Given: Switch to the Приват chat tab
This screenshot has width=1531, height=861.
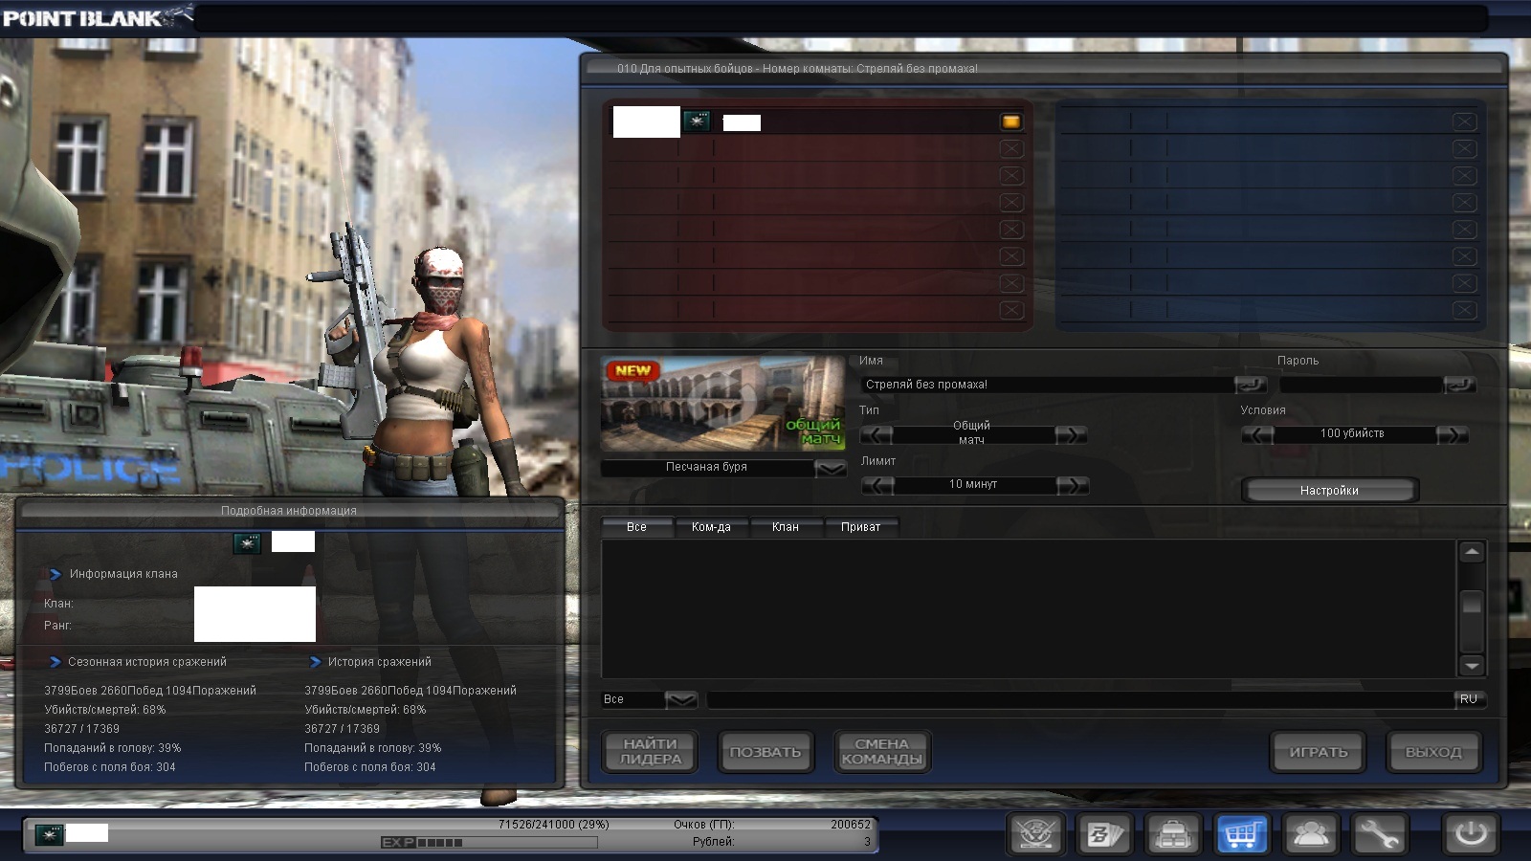Looking at the screenshot, I should pos(860,527).
